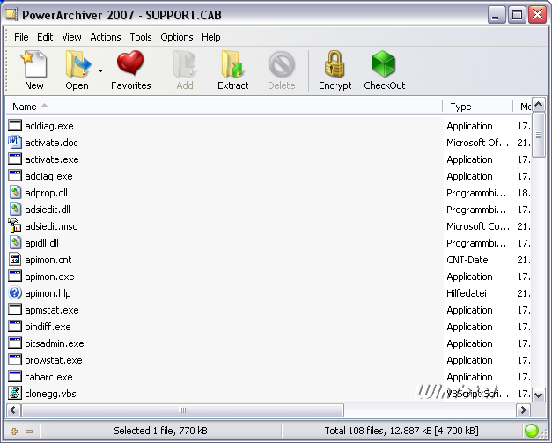Image resolution: width=552 pixels, height=443 pixels.
Task: Click the icon next to browstat.exe
Action: click(15, 360)
